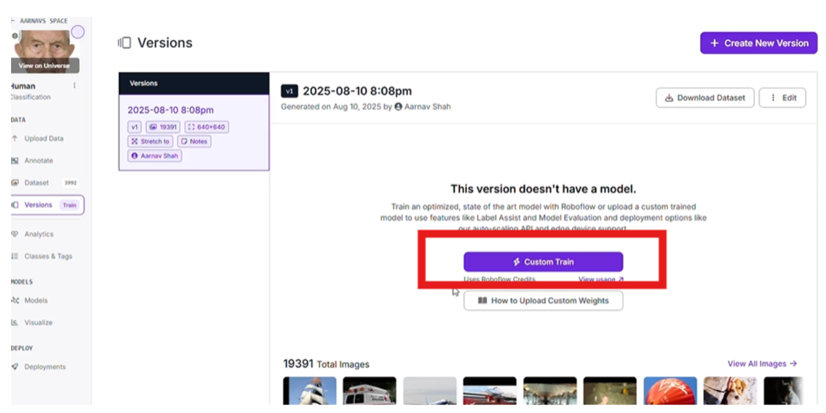Viewport: 826px width, 413px height.
Task: Open the View usage link
Action: [x=601, y=279]
